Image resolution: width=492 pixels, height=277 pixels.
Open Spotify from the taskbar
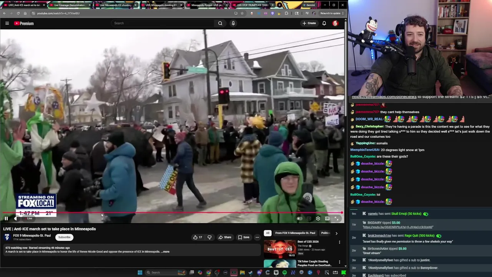[284, 272]
